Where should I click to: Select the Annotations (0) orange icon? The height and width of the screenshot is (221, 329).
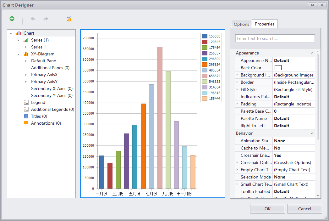click(x=26, y=123)
